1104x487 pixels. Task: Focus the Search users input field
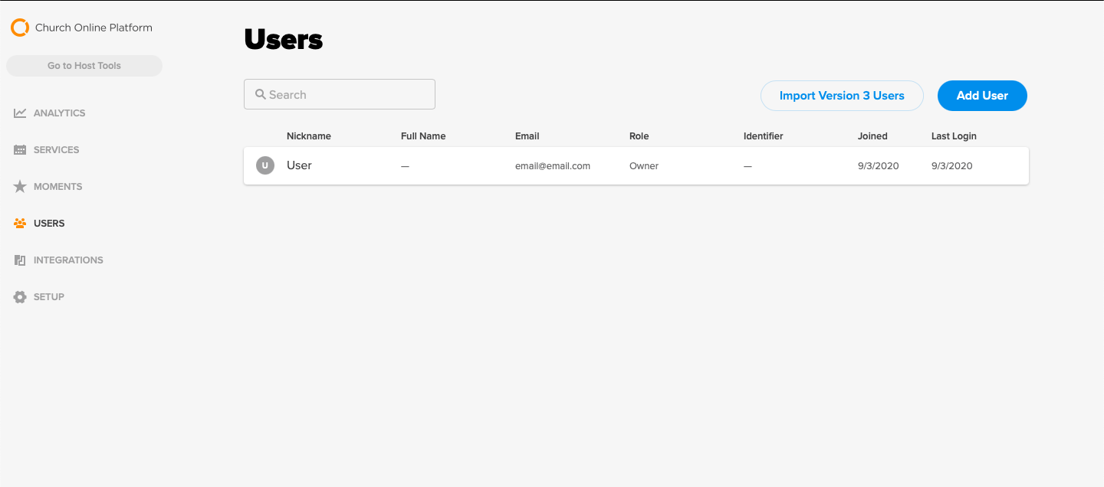point(340,94)
